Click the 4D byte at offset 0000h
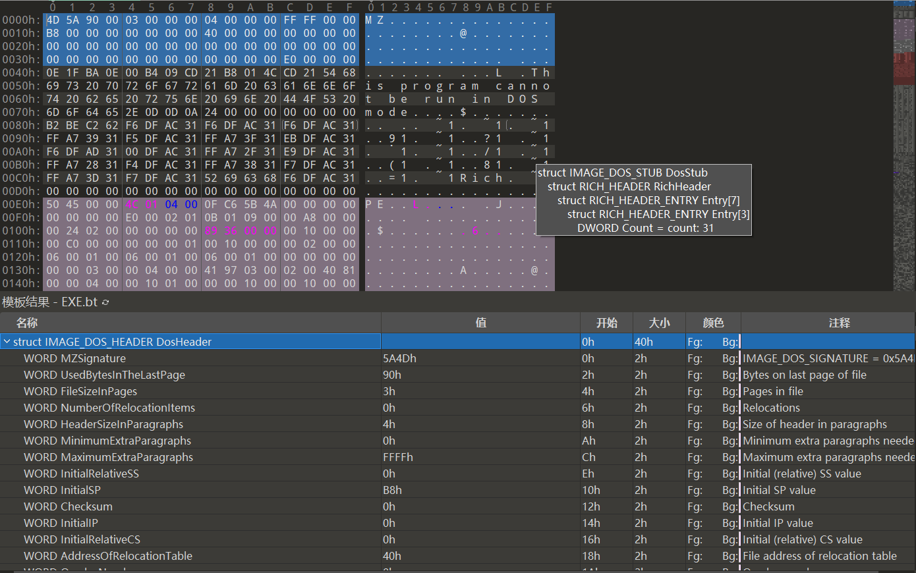Screen dimensions: 916x573 (53, 20)
